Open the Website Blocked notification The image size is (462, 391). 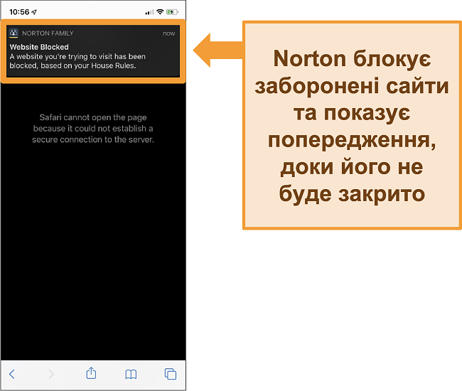(x=93, y=51)
